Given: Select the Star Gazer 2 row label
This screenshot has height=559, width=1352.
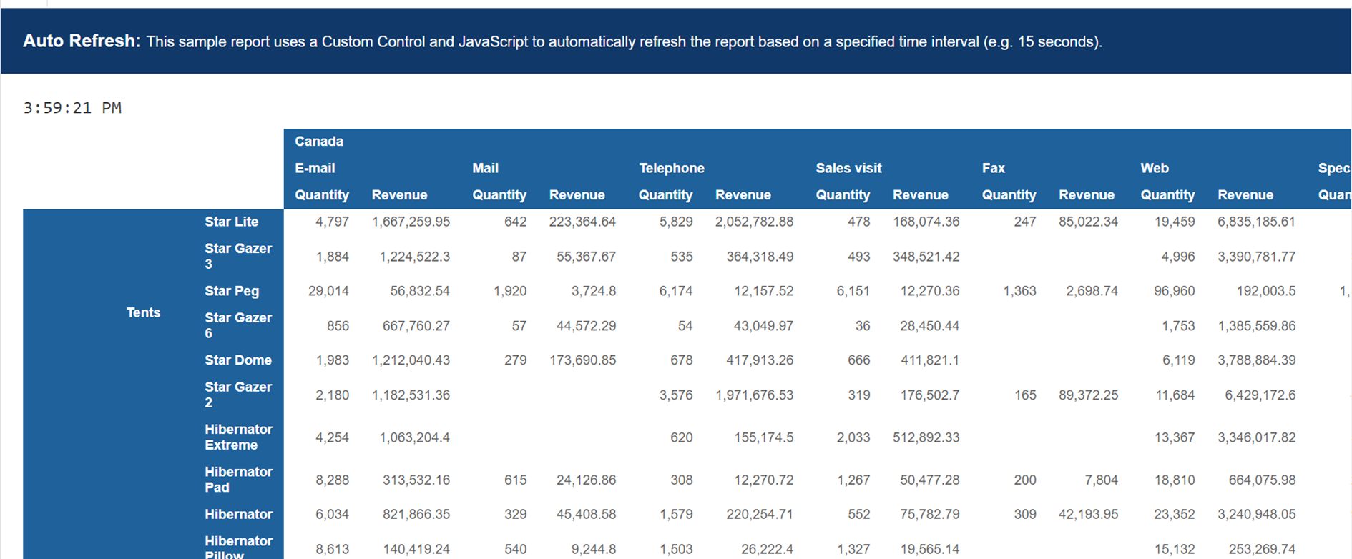Looking at the screenshot, I should click(238, 395).
